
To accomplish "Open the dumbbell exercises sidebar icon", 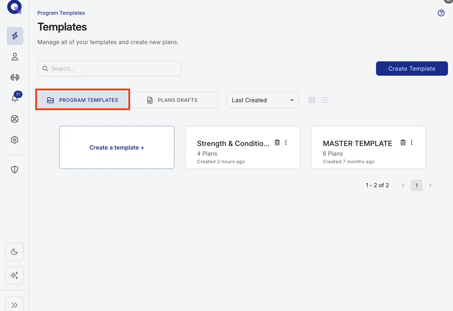I will [x=15, y=77].
